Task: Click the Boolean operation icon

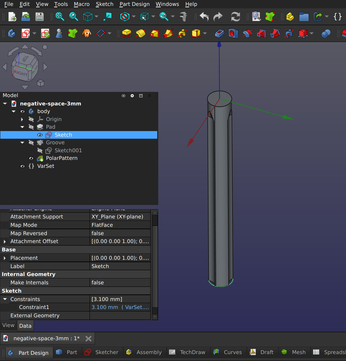Action: click(326, 34)
